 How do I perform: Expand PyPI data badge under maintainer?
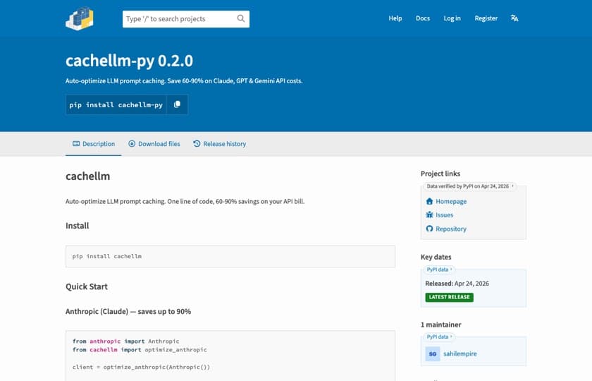coord(439,337)
